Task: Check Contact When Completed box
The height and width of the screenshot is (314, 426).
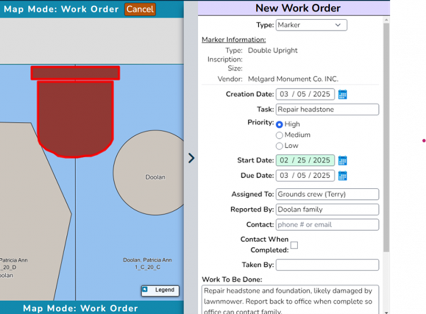Action: click(294, 245)
